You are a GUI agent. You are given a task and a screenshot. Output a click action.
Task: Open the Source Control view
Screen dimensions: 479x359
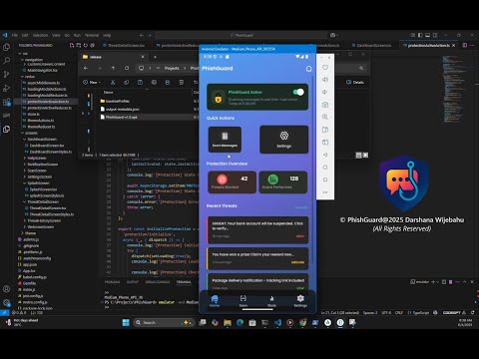(x=6, y=74)
